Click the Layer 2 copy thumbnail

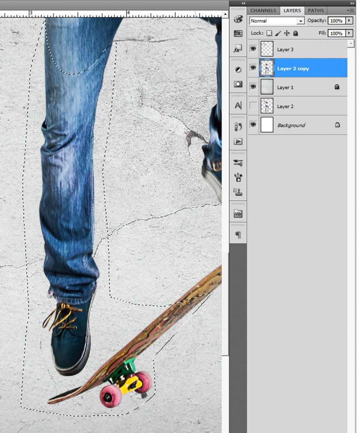tap(267, 68)
